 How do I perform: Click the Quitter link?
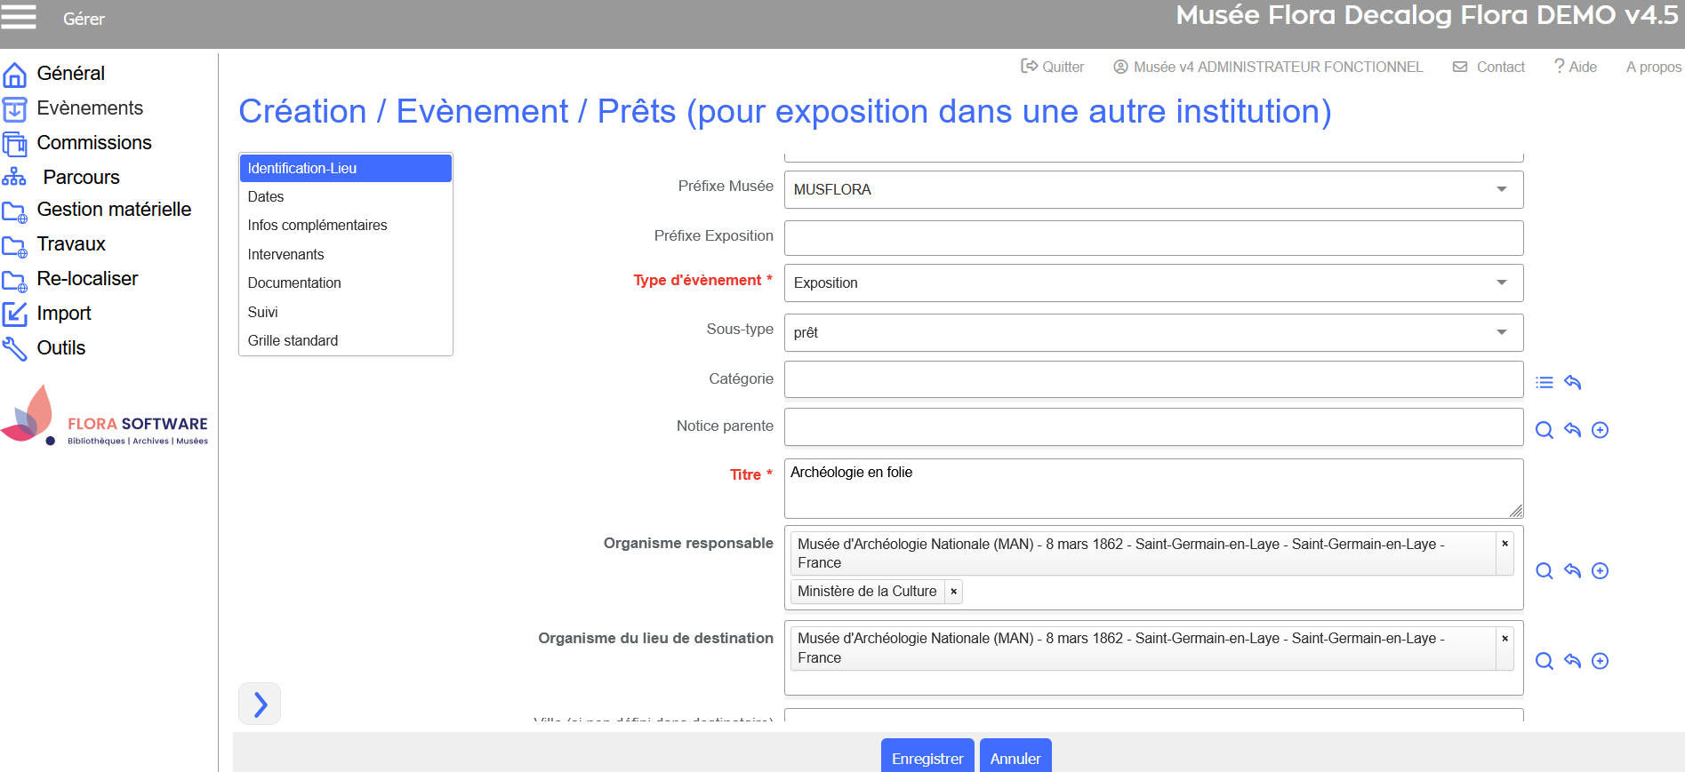[x=1053, y=67]
